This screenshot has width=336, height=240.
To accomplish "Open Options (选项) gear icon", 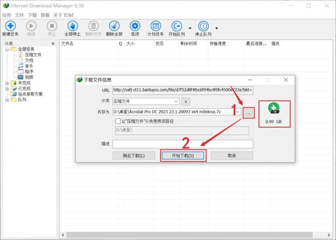I will (x=135, y=26).
